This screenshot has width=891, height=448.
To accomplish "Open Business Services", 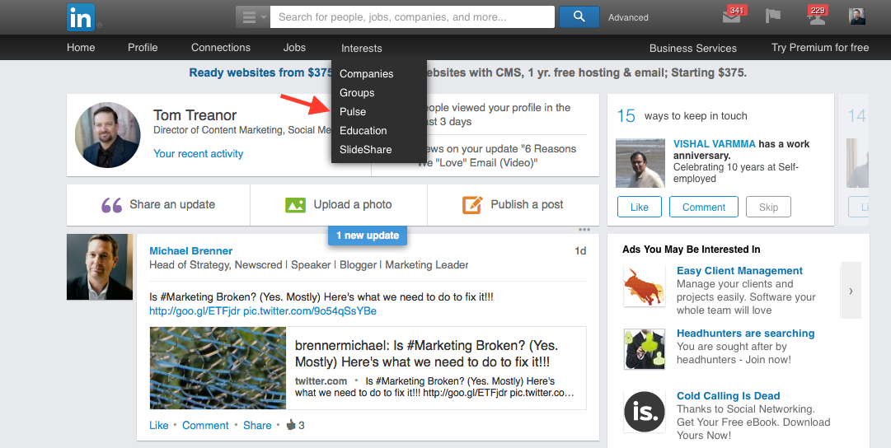I will (692, 49).
